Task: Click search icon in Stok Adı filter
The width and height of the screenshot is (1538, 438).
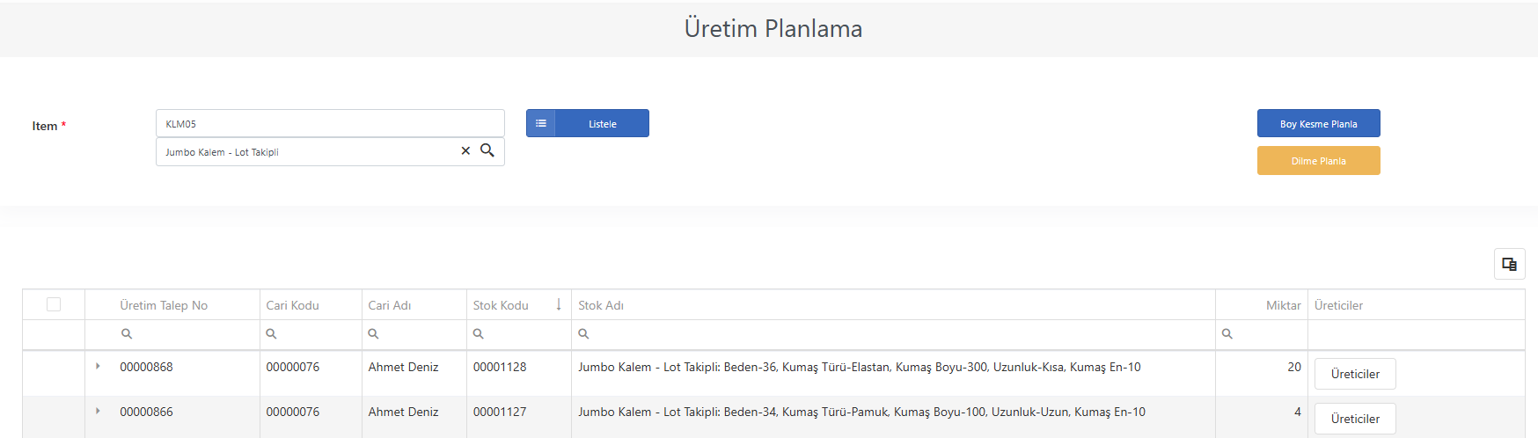Action: 583,334
